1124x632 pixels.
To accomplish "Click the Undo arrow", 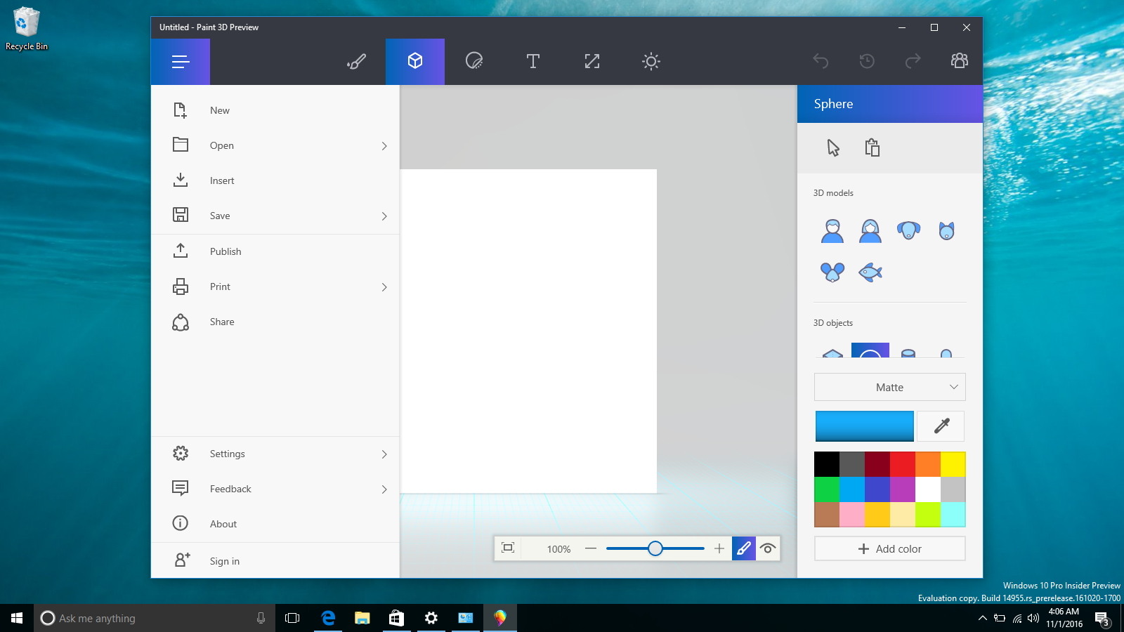I will tap(819, 61).
